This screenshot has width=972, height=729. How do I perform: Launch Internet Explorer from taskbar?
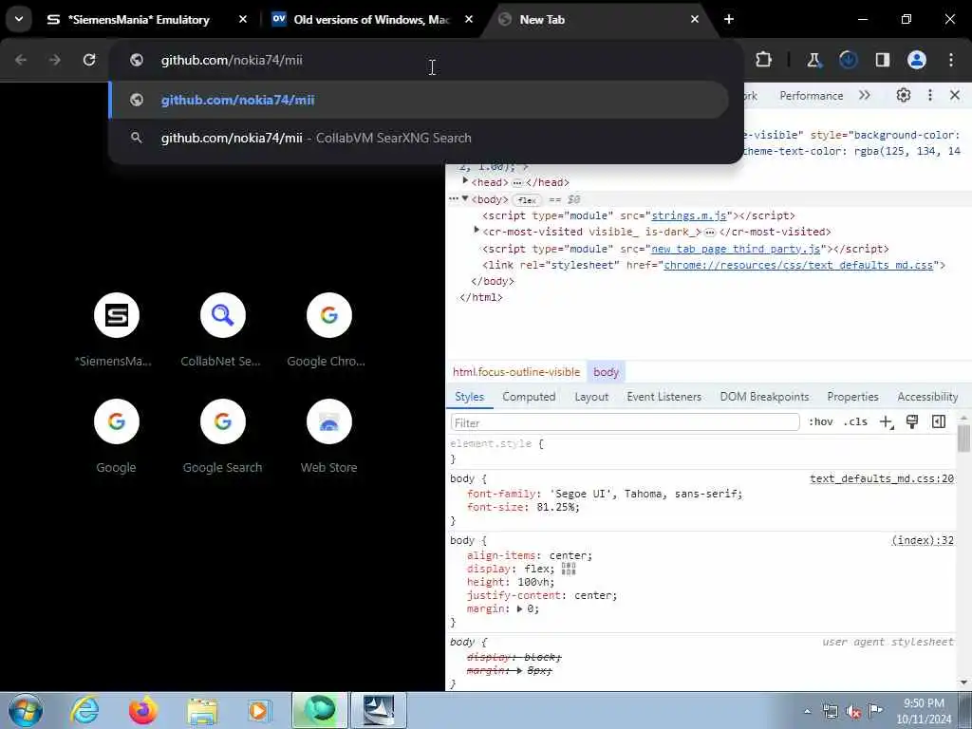[84, 710]
